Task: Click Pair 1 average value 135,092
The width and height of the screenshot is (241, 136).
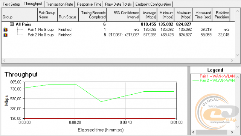Action: pos(150,29)
